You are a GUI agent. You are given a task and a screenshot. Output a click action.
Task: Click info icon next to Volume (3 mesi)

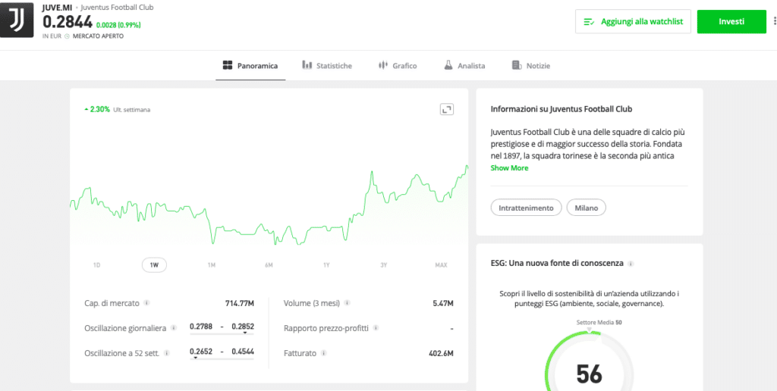coord(347,303)
